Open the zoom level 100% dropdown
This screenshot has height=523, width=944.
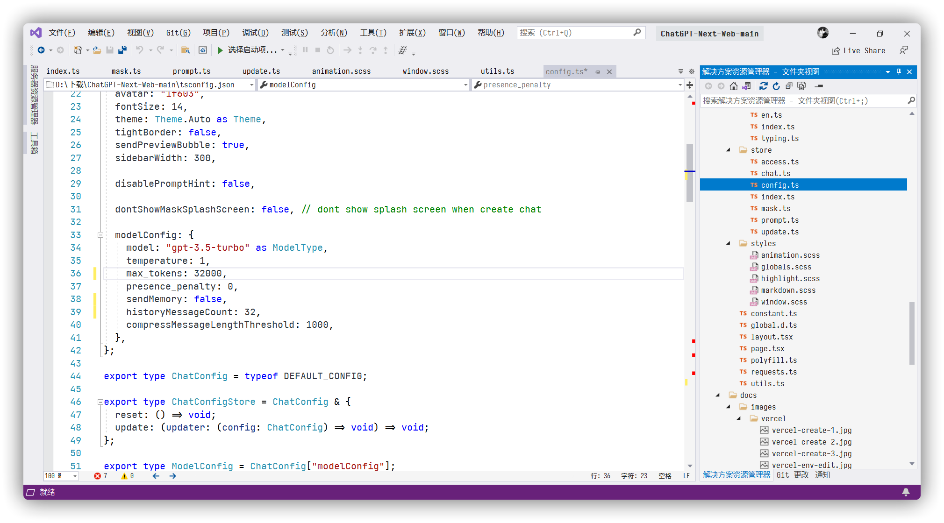pyautogui.click(x=75, y=476)
